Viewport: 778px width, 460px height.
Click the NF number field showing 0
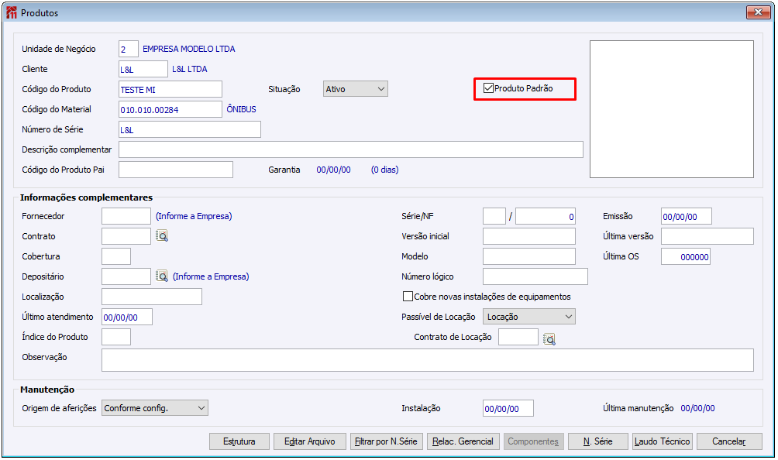coord(546,216)
